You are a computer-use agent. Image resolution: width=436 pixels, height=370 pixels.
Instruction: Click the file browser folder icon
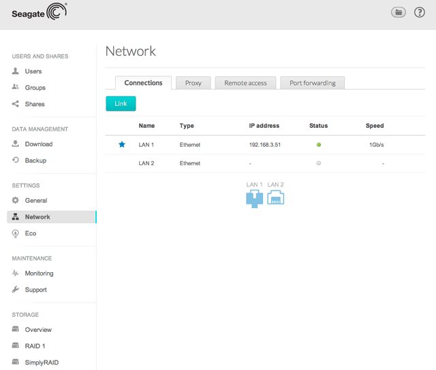(x=399, y=12)
